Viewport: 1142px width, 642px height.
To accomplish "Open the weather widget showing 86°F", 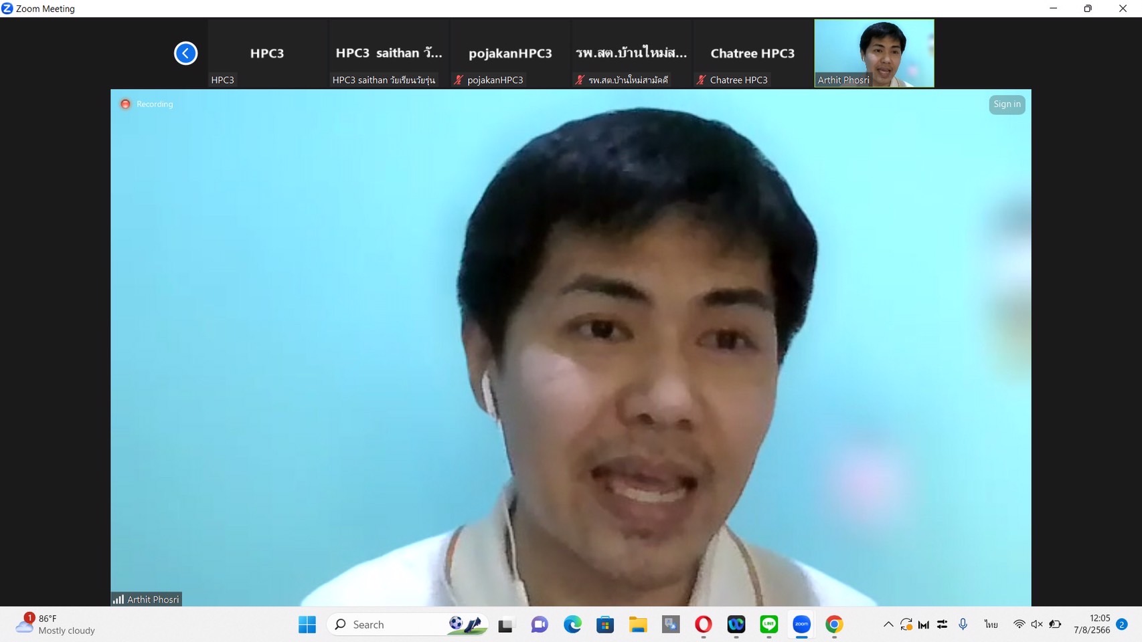I will [x=55, y=624].
